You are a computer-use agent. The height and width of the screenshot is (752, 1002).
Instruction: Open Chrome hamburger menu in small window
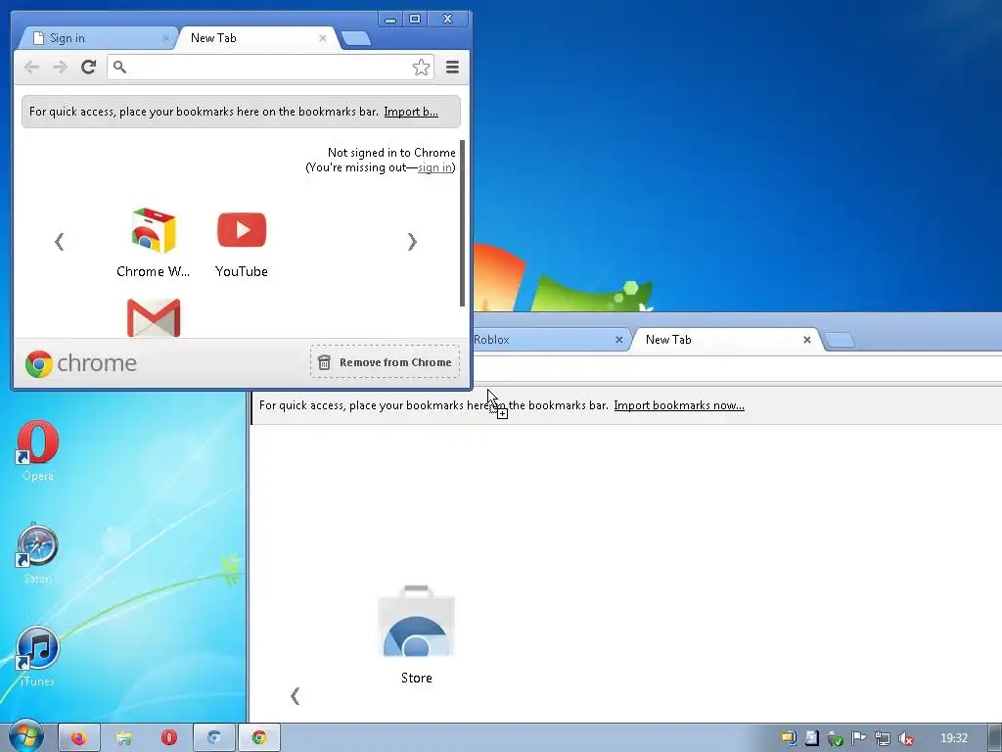pos(452,67)
